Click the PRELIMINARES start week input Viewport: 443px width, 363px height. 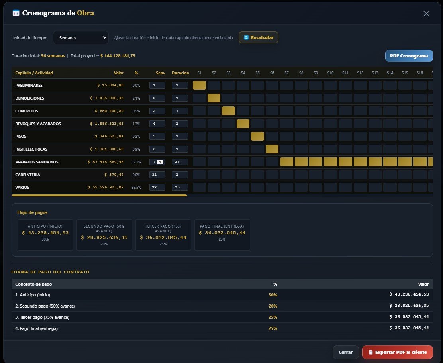click(157, 85)
